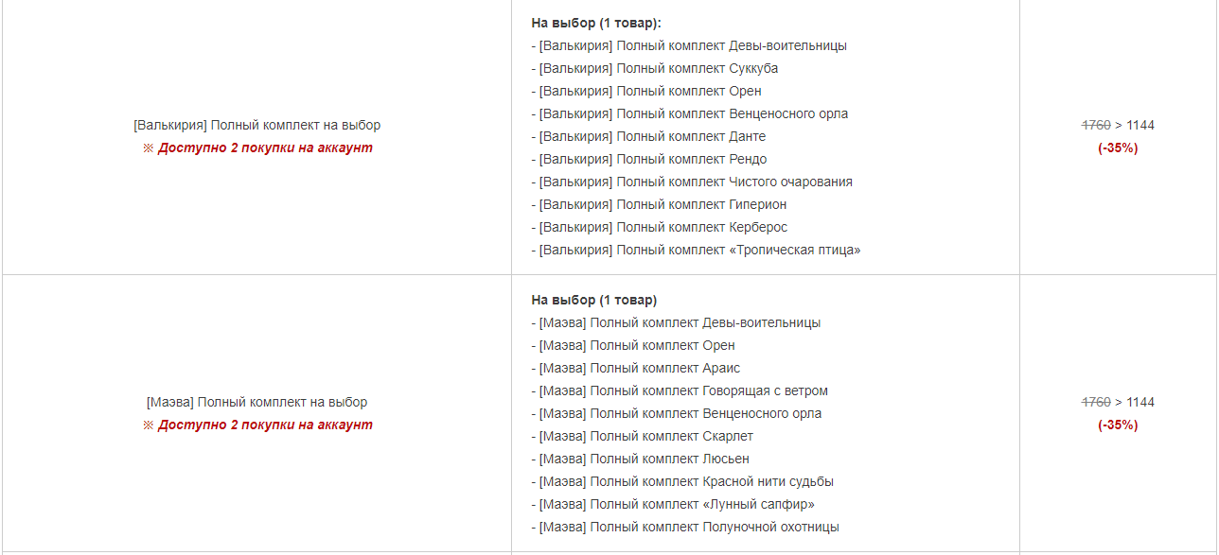
Task: Select [Маэва] Полный комплект Говорящая с ветром
Action: pyautogui.click(x=680, y=390)
